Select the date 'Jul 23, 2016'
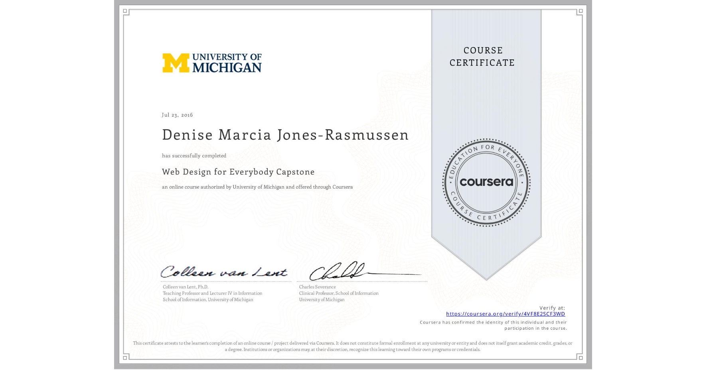 coord(177,115)
